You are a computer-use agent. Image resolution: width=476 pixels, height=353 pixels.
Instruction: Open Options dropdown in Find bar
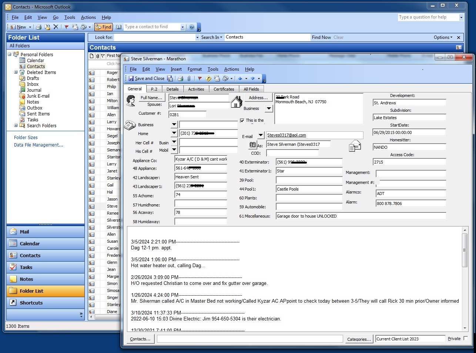[x=443, y=37]
